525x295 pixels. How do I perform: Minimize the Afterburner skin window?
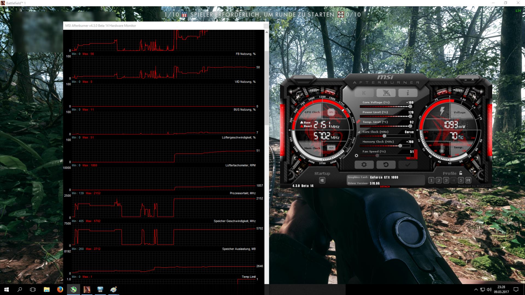click(466, 80)
